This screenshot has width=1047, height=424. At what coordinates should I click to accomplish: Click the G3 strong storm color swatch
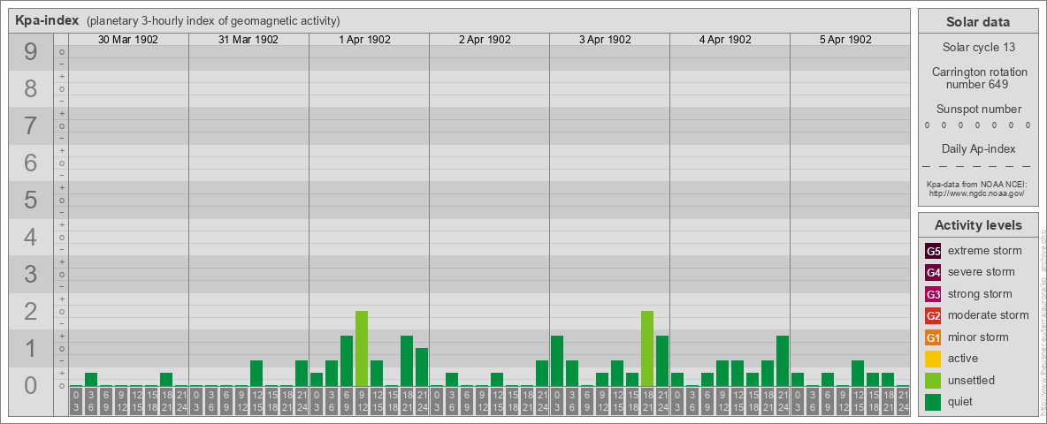933,294
